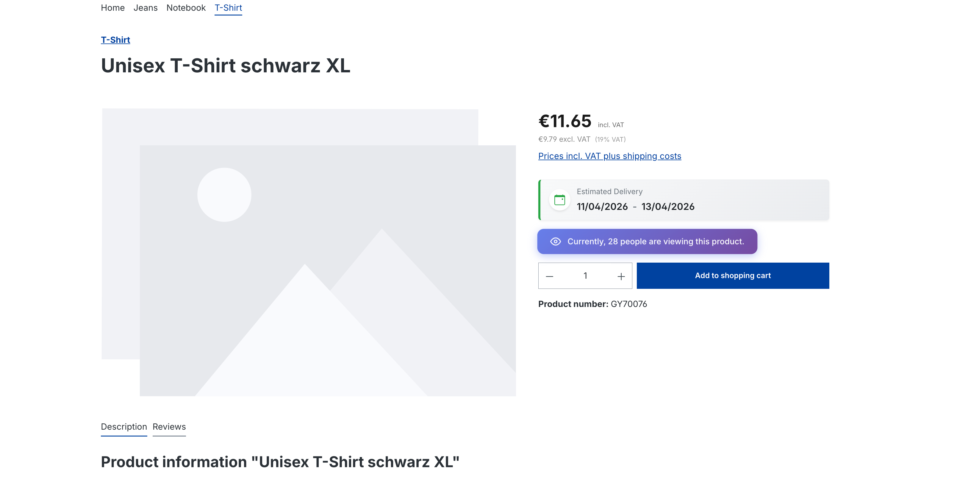This screenshot has height=477, width=957.
Task: Click the Unisex T-Shirt schwarz XL title
Action: tap(226, 66)
